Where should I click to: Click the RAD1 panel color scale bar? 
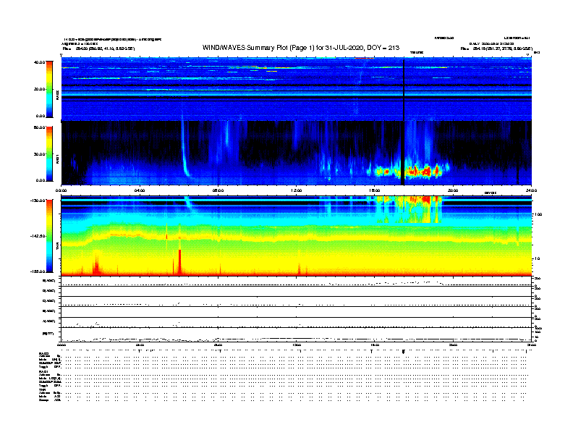tap(49, 154)
